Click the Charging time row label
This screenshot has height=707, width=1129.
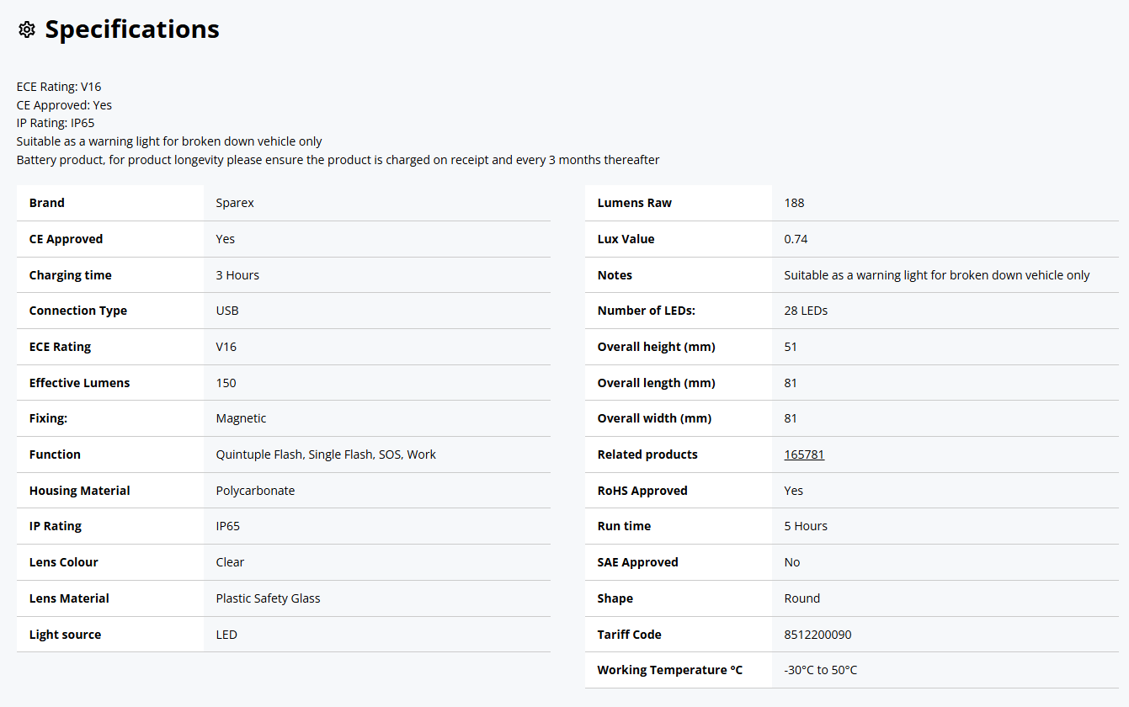click(x=71, y=275)
